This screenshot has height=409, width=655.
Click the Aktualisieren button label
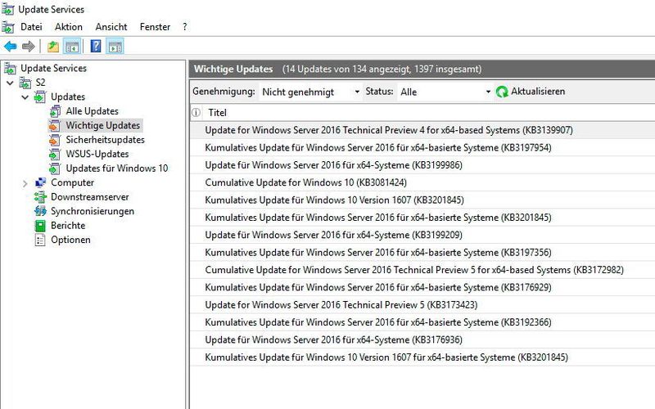(x=538, y=92)
